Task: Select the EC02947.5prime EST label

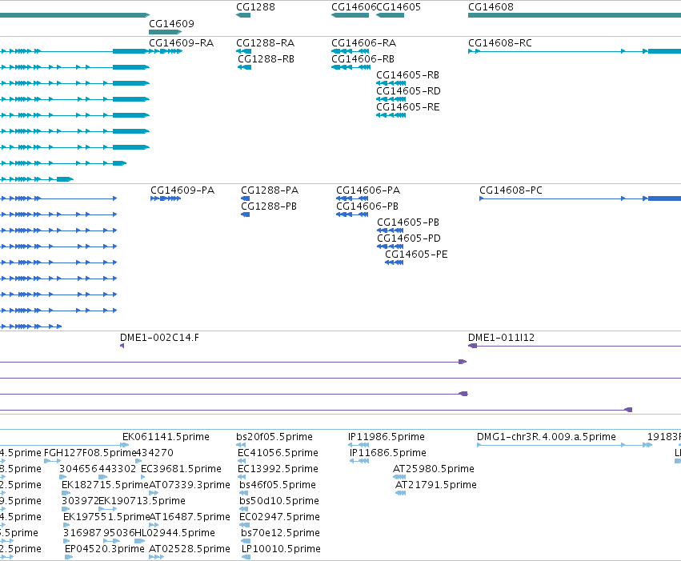Action: [x=280, y=517]
